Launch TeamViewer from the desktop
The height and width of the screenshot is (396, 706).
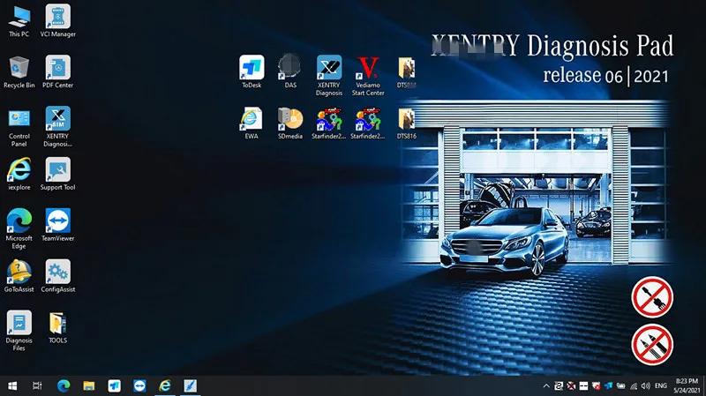point(57,225)
